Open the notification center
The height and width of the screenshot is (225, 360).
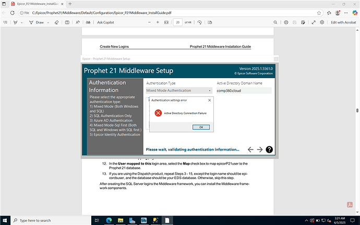click(x=352, y=220)
